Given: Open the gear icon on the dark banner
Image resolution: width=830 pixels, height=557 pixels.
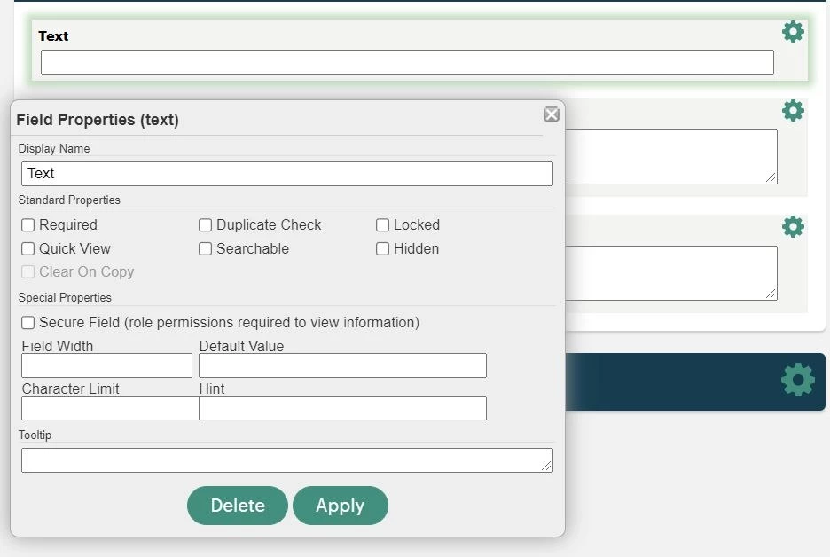Looking at the screenshot, I should pyautogui.click(x=798, y=380).
